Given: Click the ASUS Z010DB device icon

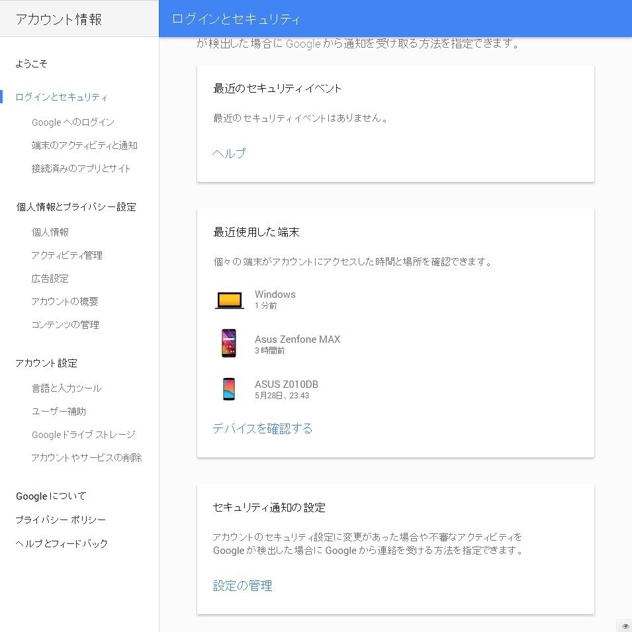Looking at the screenshot, I should [229, 388].
